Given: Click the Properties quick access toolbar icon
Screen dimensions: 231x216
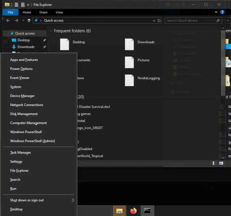Looking at the screenshot, I should 16,5.
